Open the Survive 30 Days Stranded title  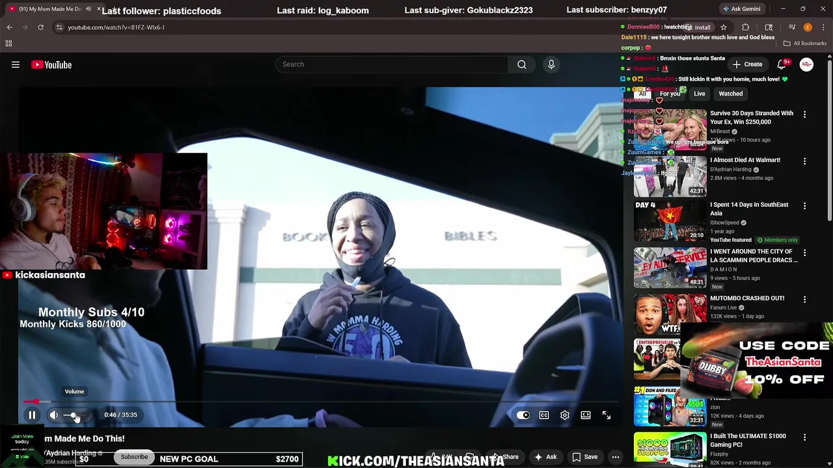(752, 117)
